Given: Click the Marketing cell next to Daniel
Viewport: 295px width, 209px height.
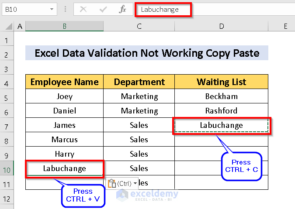Looking at the screenshot, I should (x=139, y=110).
